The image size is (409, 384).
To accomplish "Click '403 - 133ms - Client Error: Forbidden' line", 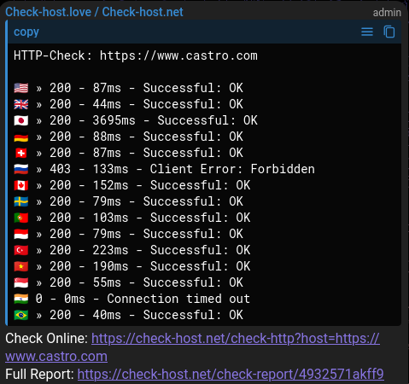I will tap(182, 169).
